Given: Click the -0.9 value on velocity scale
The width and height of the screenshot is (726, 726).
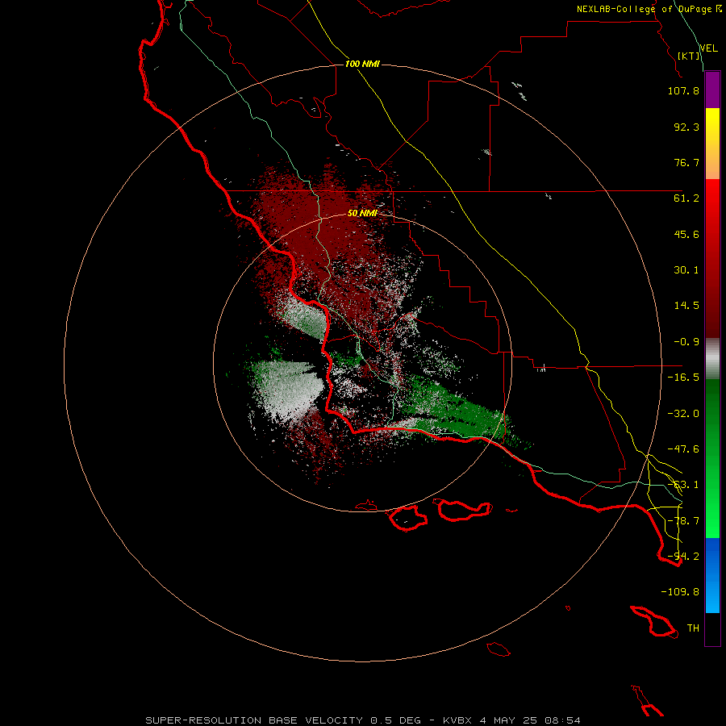Looking at the screenshot, I should (x=686, y=342).
